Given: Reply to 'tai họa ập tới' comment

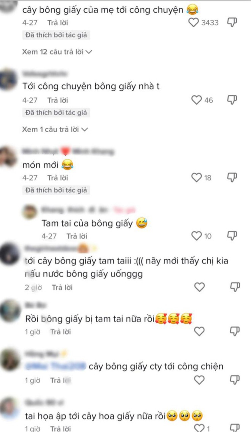Looking at the screenshot, I should [x=60, y=428].
